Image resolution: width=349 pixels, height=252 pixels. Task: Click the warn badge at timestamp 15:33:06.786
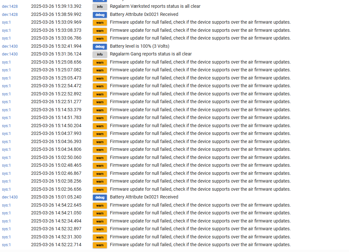tap(100, 38)
